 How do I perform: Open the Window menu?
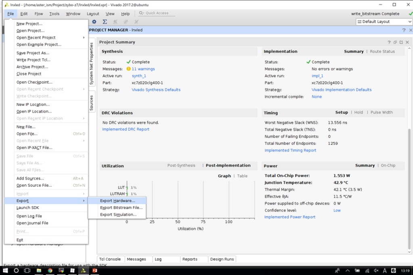point(73,14)
